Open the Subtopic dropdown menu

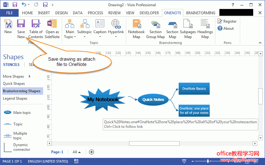[x=84, y=37]
